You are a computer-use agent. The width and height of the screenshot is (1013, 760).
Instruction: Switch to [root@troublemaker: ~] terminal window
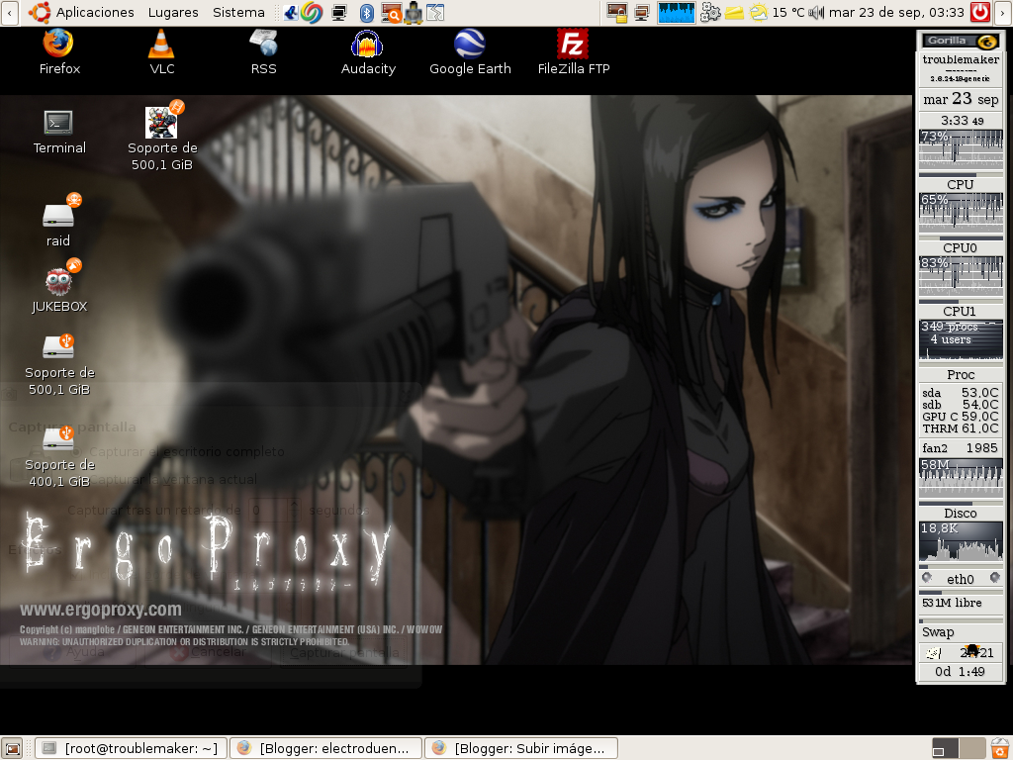tap(131, 748)
